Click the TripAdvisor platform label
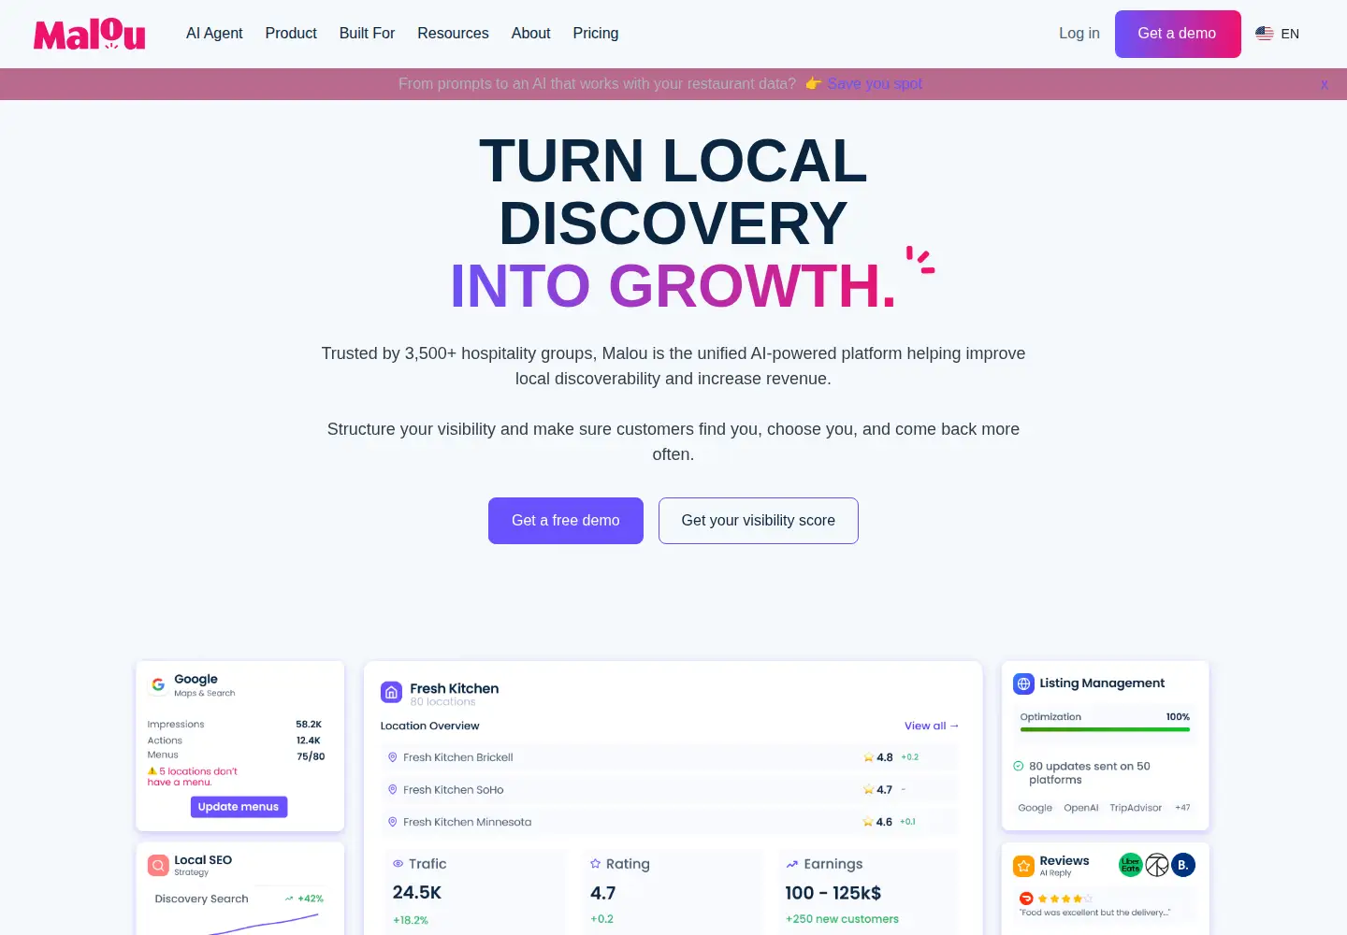 pyautogui.click(x=1136, y=808)
